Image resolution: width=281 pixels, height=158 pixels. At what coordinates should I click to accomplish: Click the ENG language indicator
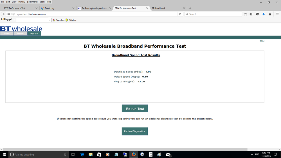tap(257, 154)
